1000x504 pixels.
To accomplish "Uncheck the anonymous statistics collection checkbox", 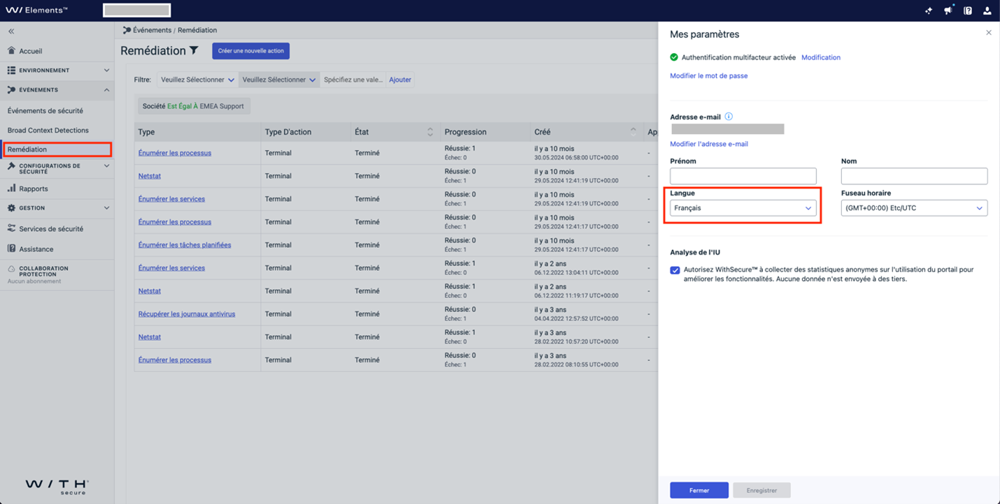I will point(675,270).
